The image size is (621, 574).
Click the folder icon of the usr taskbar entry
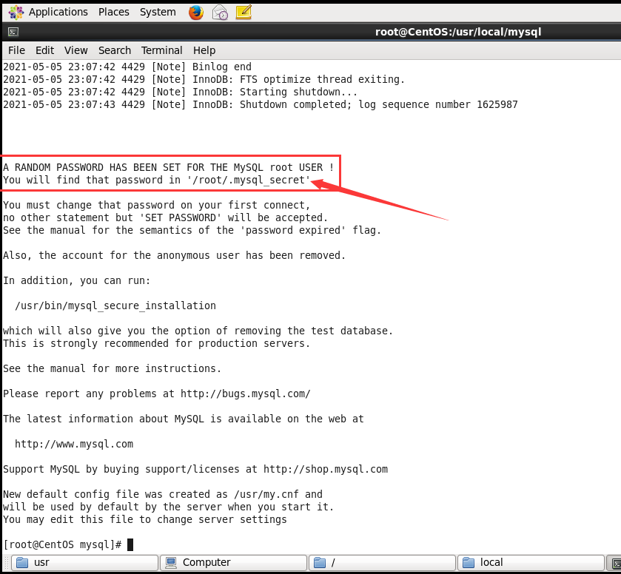point(22,562)
